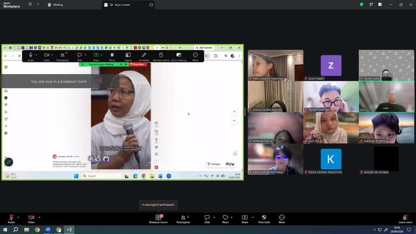Viewport: 416px width, 234px height.
Task: Click meeting info icon near Zoom Workplace
Action: pyautogui.click(x=30, y=5)
